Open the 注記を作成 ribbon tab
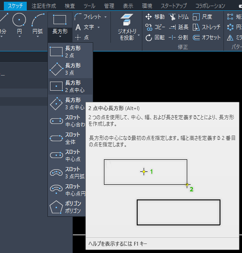242x253 pixels. click(x=44, y=6)
